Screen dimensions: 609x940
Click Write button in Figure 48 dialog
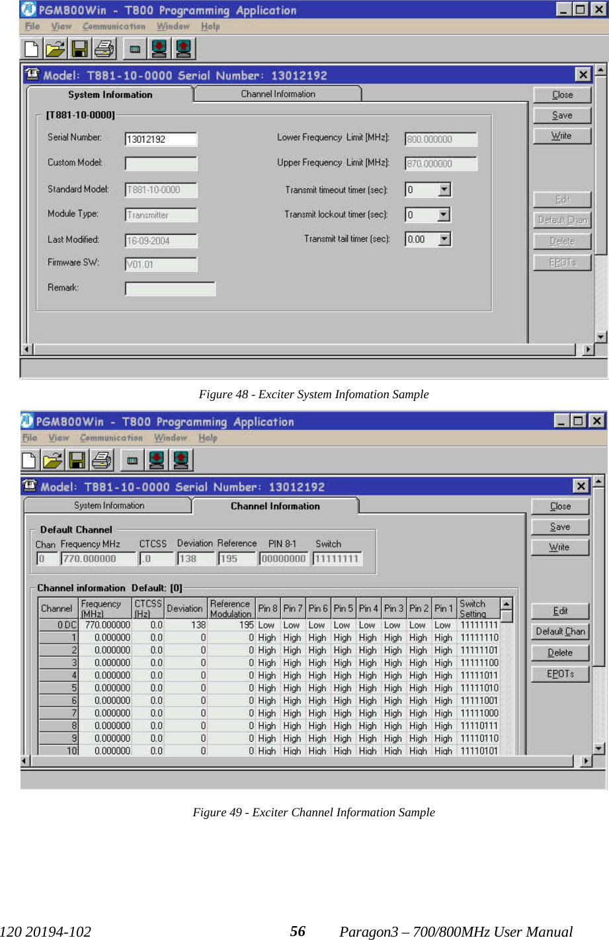point(562,136)
